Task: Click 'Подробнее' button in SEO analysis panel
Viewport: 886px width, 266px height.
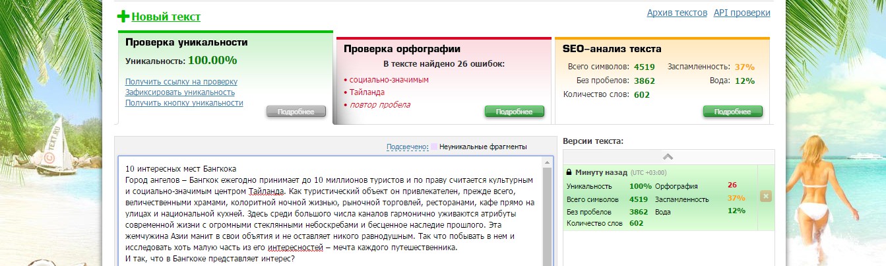Action: (733, 112)
